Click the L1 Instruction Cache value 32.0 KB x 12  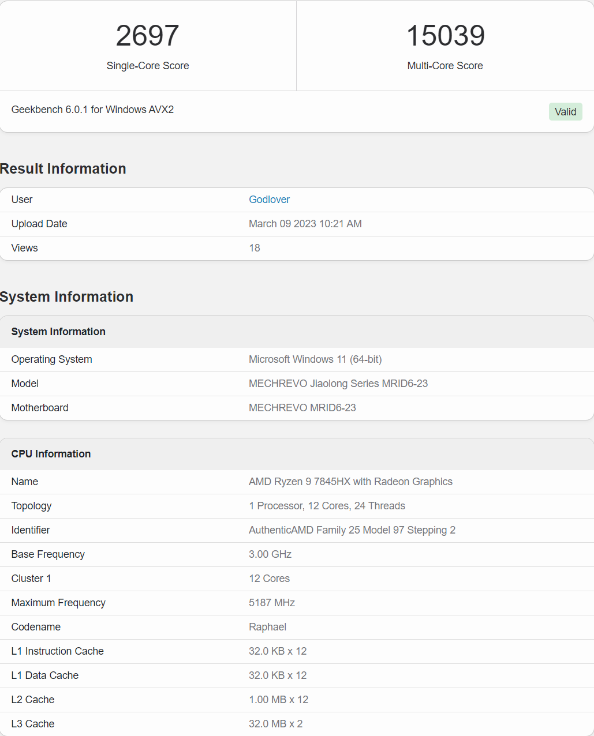pos(278,651)
